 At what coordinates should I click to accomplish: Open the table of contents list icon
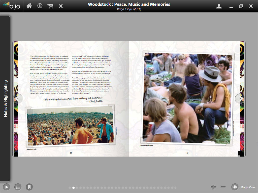[x=18, y=187]
